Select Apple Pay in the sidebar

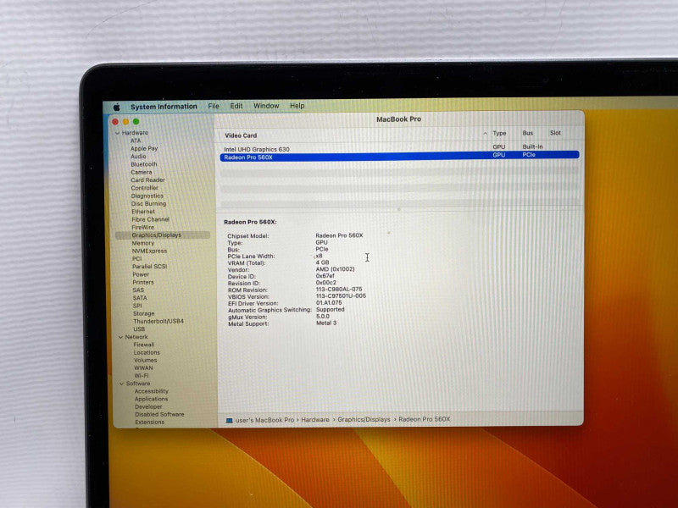[144, 148]
